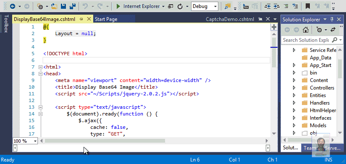The width and height of the screenshot is (346, 164).
Task: Click the Save single disk icon
Action: pyautogui.click(x=63, y=6)
